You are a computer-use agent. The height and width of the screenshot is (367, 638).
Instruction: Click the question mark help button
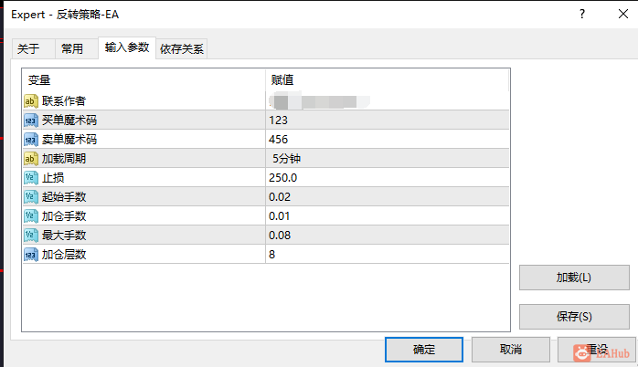[x=582, y=15]
